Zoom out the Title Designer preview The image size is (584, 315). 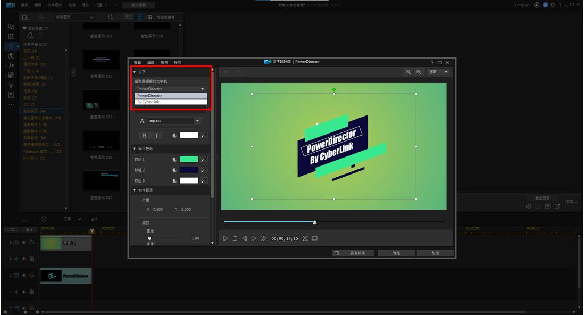point(408,72)
